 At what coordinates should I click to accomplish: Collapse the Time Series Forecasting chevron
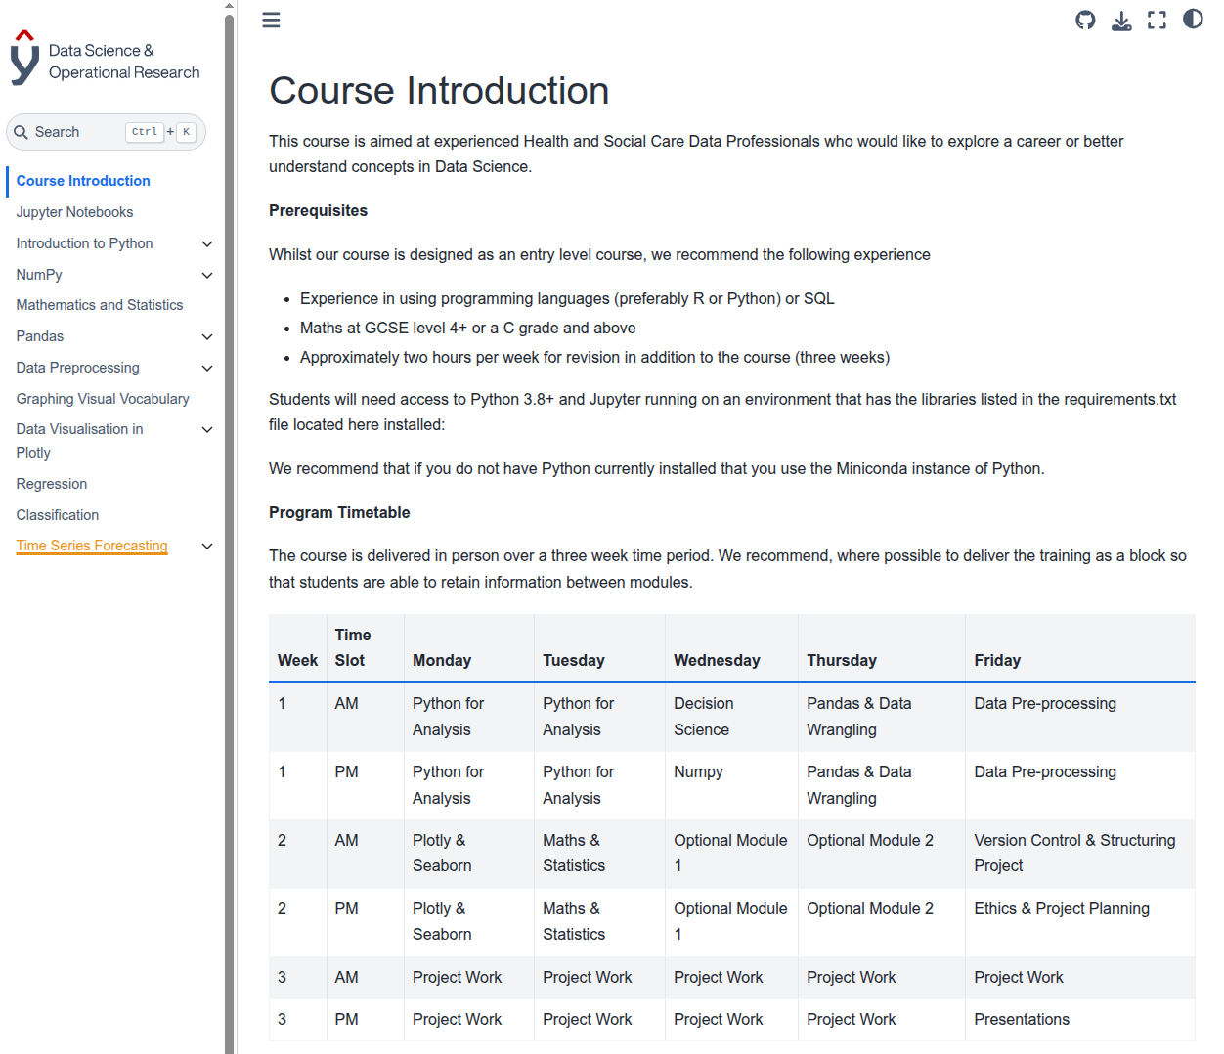click(207, 546)
